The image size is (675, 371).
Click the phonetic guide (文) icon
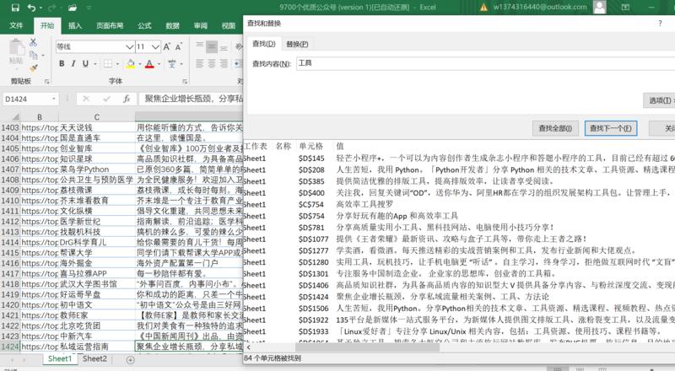[172, 64]
